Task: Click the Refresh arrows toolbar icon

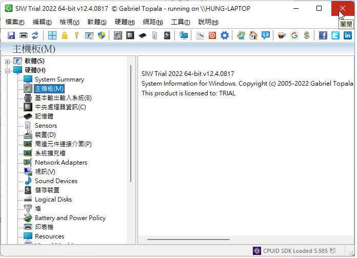Action: [35, 35]
